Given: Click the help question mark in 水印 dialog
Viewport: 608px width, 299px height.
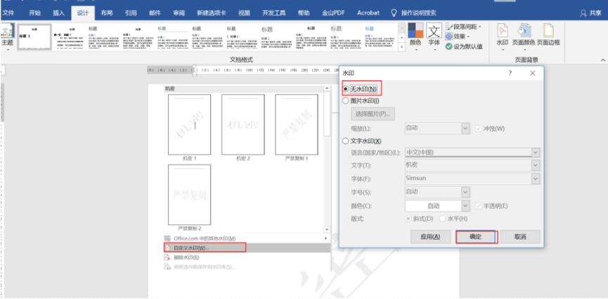Looking at the screenshot, I should (x=510, y=72).
